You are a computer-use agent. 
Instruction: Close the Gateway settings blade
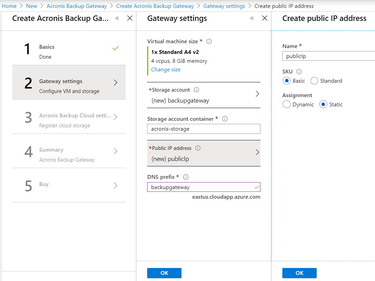[x=265, y=18]
